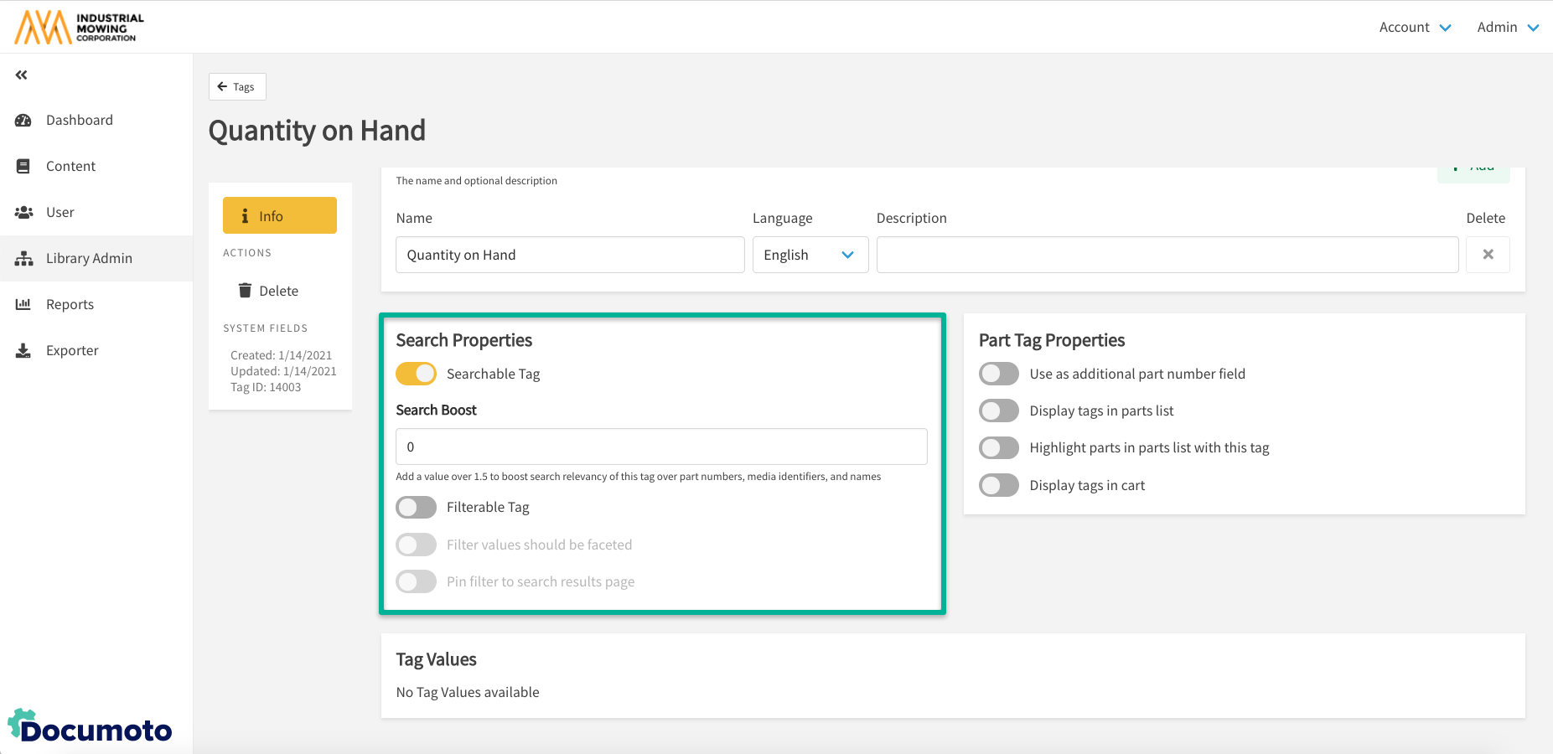This screenshot has height=754, width=1553.
Task: Click the Delete action with trash icon
Action: coord(269,291)
